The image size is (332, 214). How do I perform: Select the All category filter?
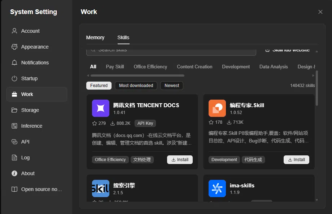click(x=93, y=67)
